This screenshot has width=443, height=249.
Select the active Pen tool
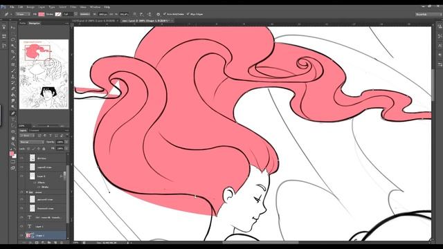click(x=13, y=113)
